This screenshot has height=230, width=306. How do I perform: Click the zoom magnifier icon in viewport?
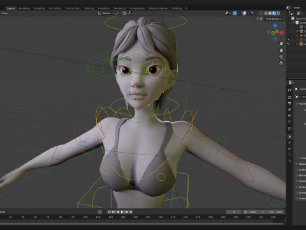(x=281, y=44)
